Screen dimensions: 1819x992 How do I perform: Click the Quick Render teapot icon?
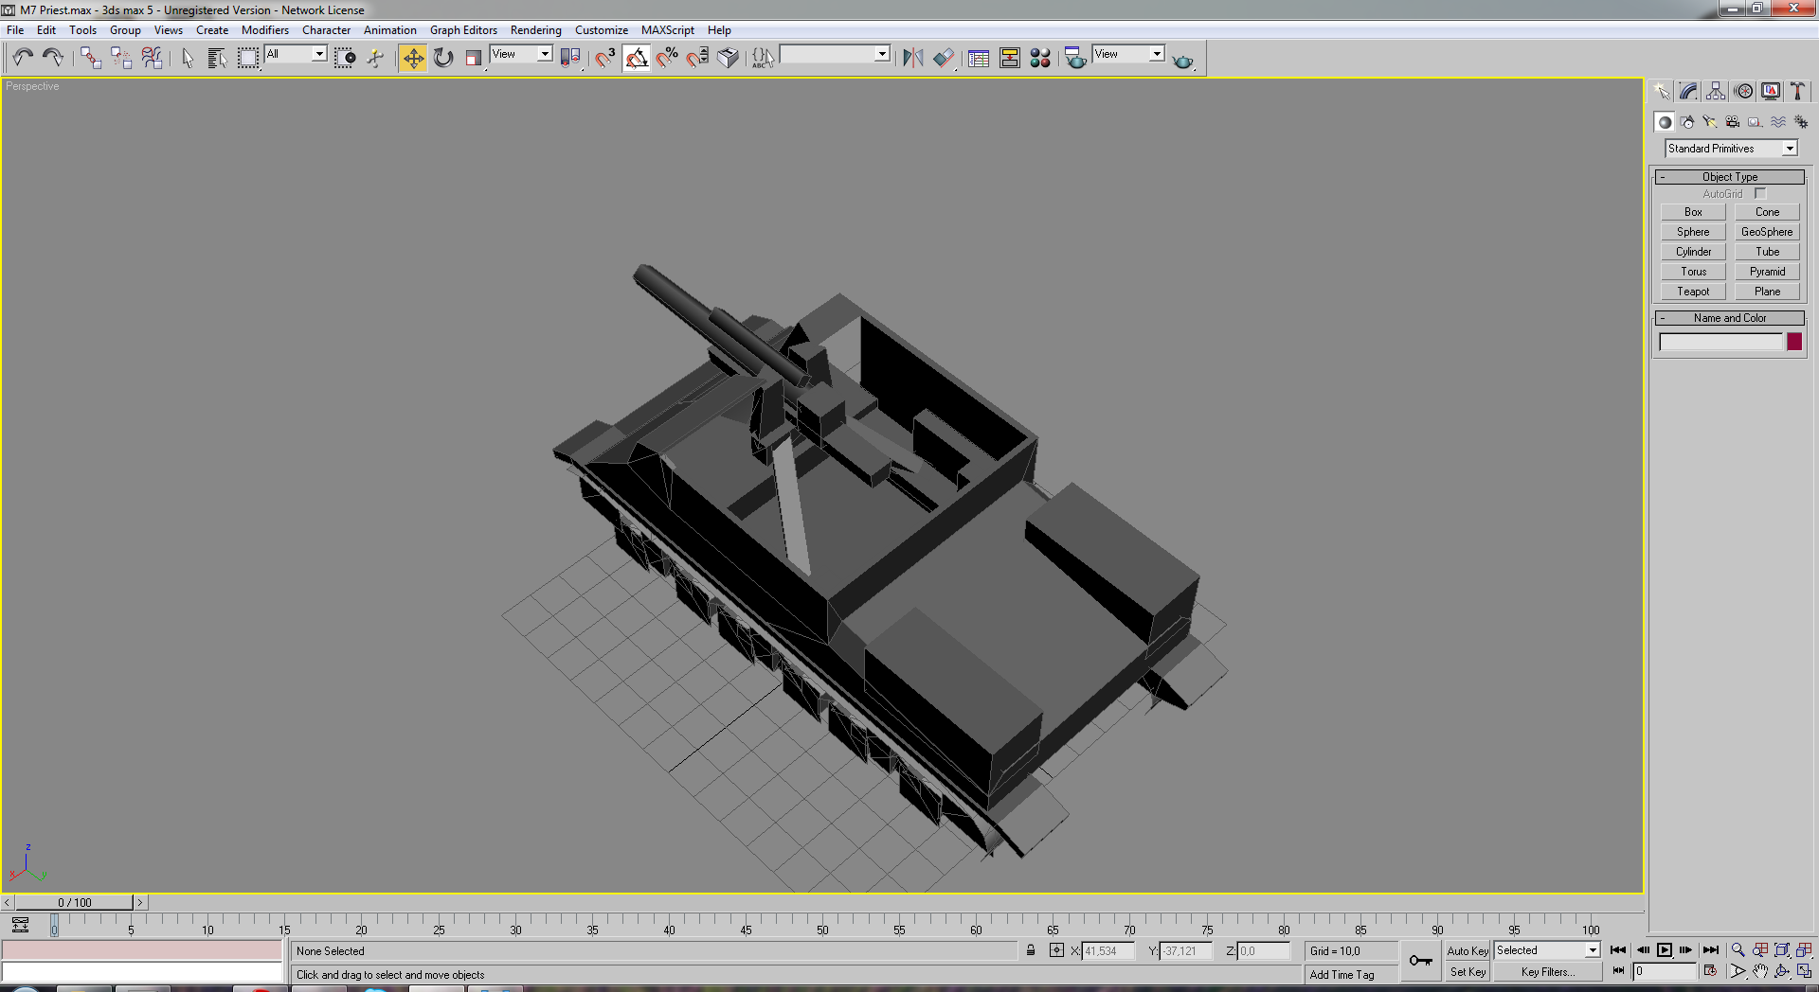coord(1183,61)
